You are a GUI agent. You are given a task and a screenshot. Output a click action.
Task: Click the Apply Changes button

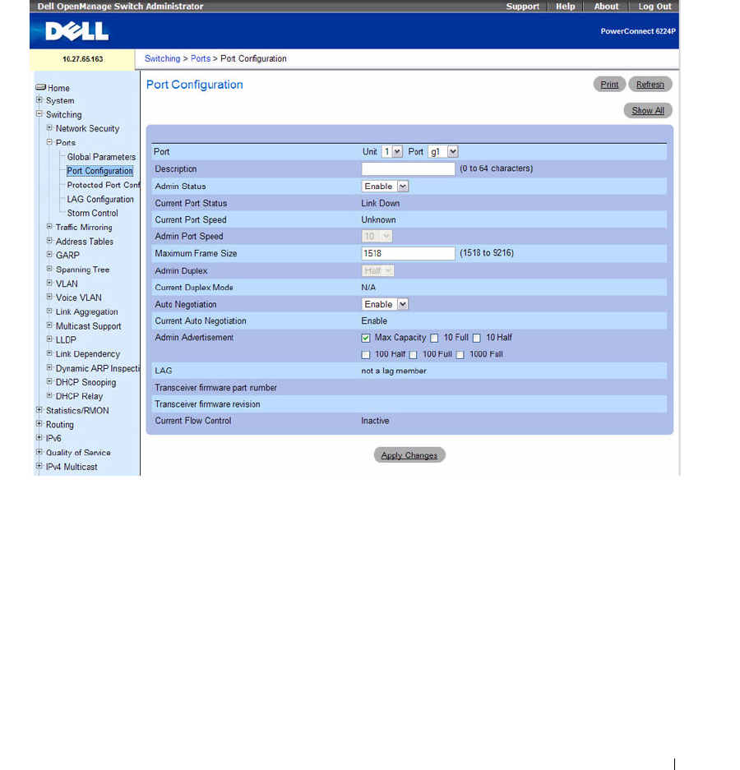click(x=409, y=454)
